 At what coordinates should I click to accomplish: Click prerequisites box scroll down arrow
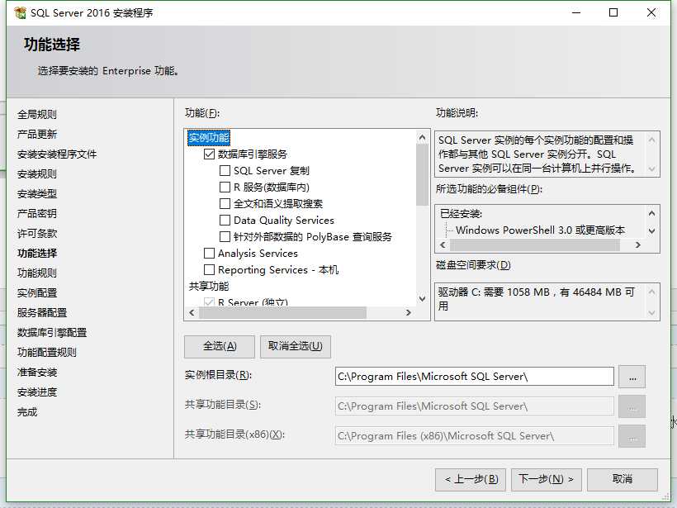652,231
